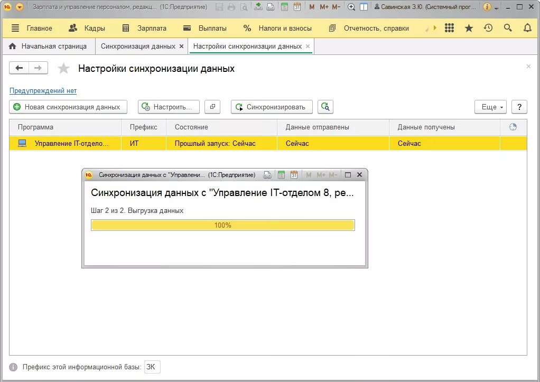The image size is (540, 382).
Task: Open the History clock icon
Action: pyautogui.click(x=488, y=28)
